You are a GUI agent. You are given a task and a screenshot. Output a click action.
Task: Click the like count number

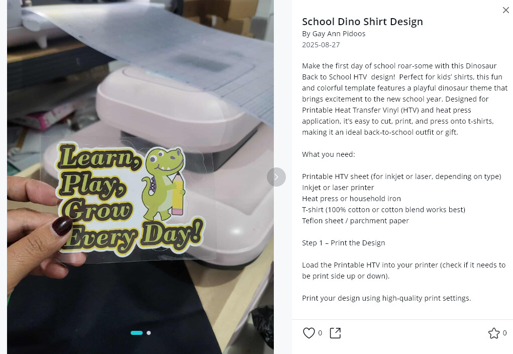(320, 333)
